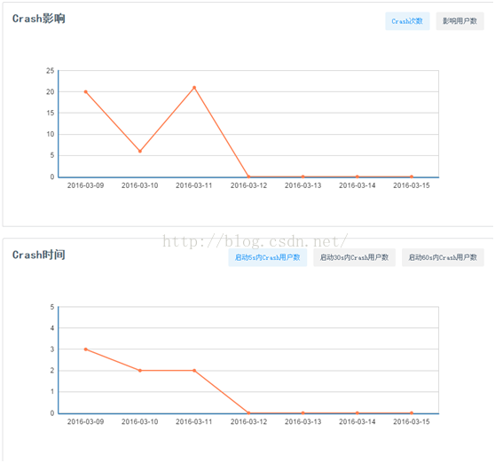
Task: Click the 2016-03-12 data point in Crash影响 chart
Action: (248, 177)
